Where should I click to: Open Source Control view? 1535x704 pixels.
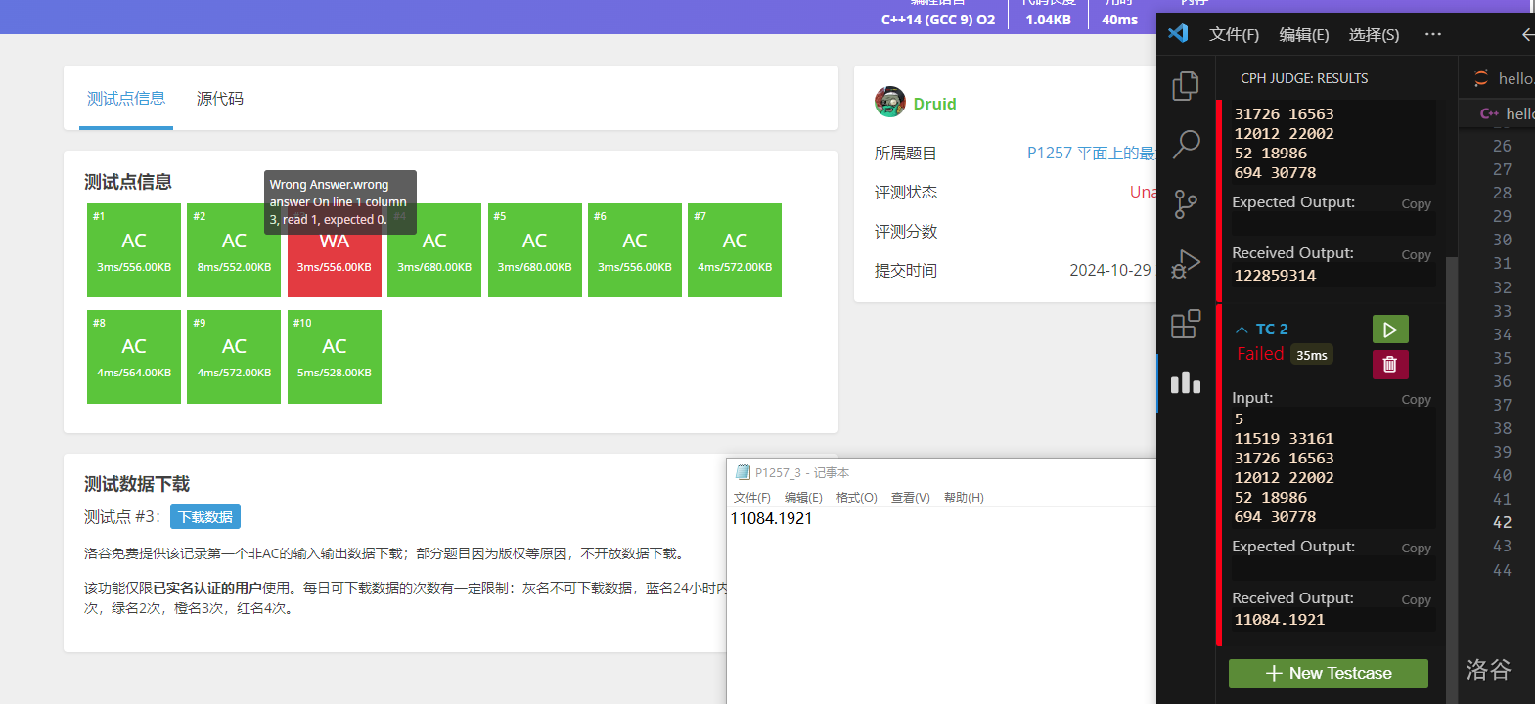pos(1185,204)
